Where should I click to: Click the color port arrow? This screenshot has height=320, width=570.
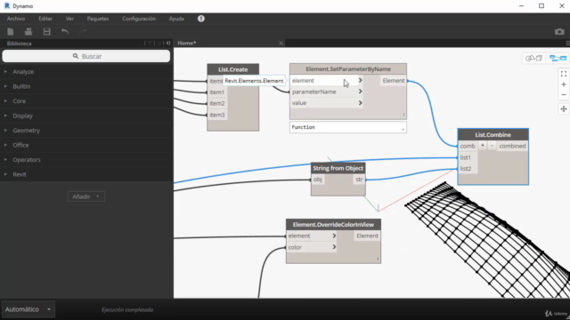click(334, 247)
